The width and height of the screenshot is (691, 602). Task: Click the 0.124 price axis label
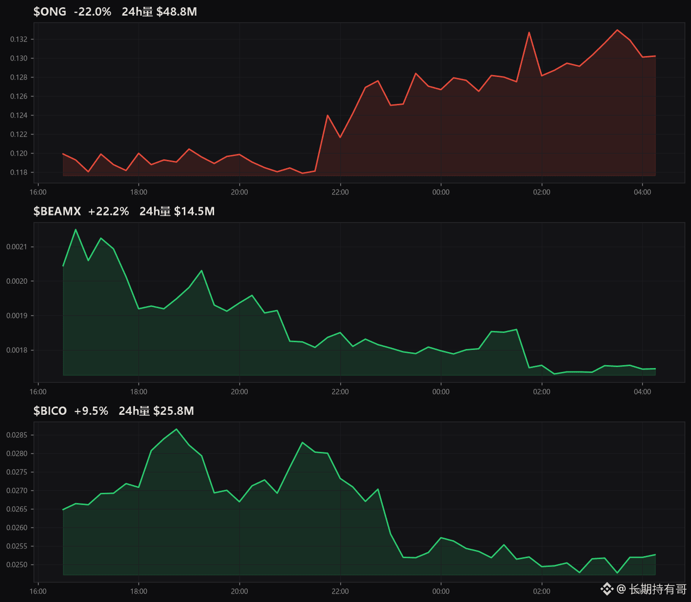pyautogui.click(x=19, y=115)
